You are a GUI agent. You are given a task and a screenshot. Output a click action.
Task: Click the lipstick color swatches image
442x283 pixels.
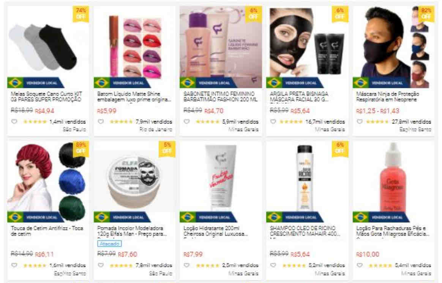(135, 47)
